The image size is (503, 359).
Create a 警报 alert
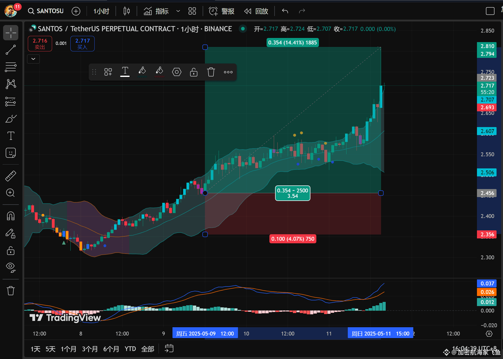point(221,11)
